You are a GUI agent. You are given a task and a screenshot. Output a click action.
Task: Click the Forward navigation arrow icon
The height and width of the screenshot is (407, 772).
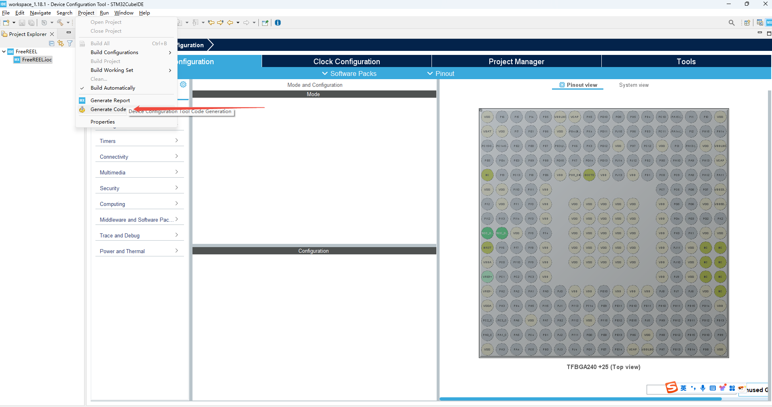pos(246,23)
